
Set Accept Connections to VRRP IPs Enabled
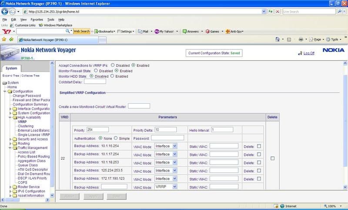134,65
